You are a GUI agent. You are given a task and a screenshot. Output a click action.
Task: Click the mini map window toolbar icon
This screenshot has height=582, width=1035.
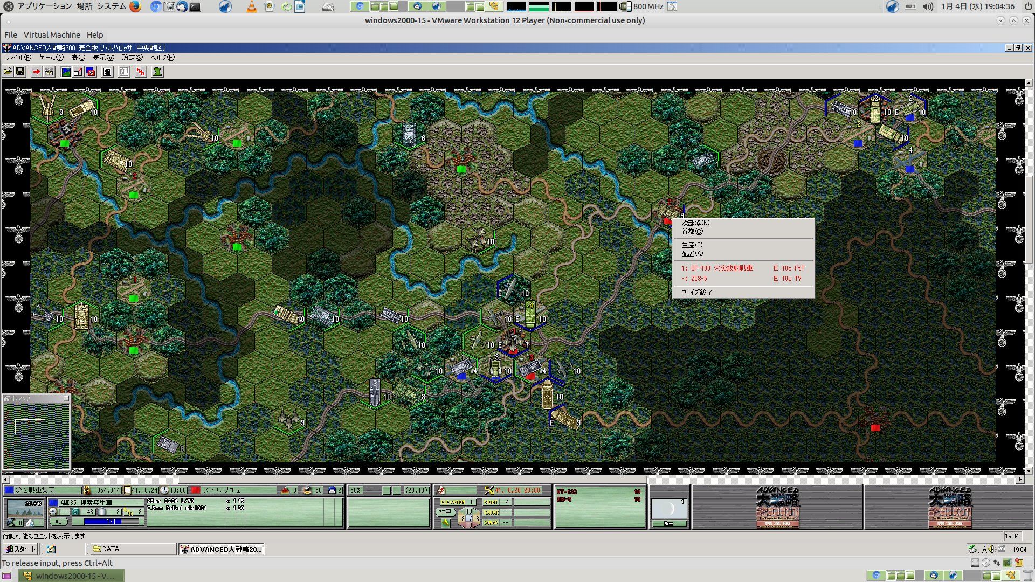click(78, 72)
